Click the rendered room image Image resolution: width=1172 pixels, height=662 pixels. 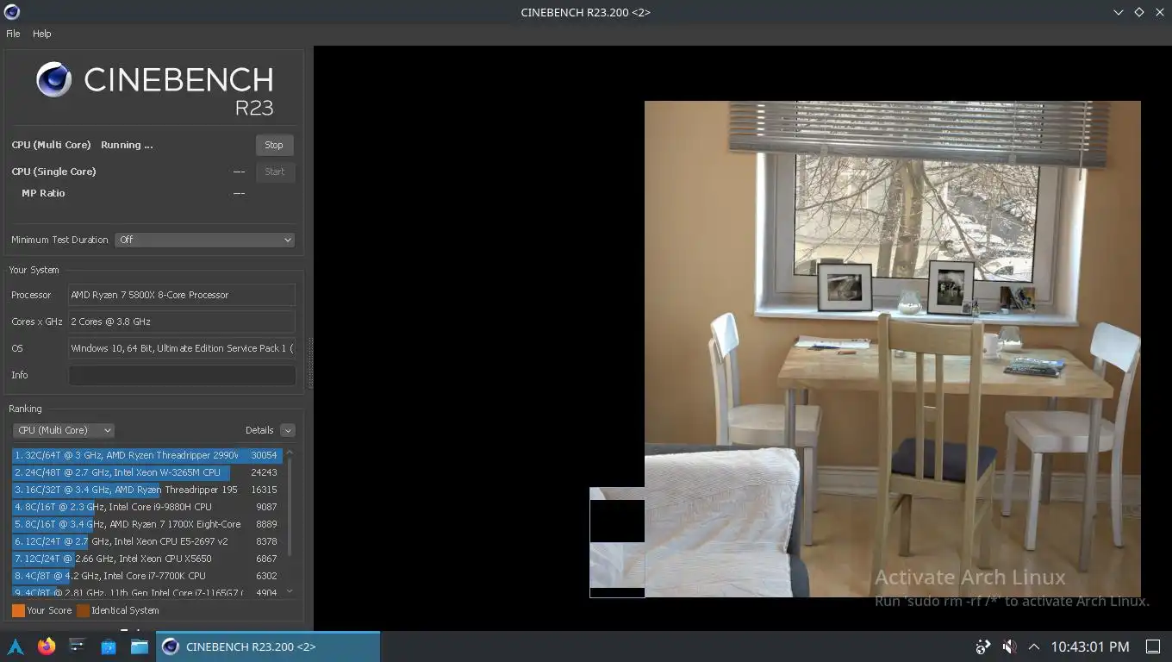892,349
